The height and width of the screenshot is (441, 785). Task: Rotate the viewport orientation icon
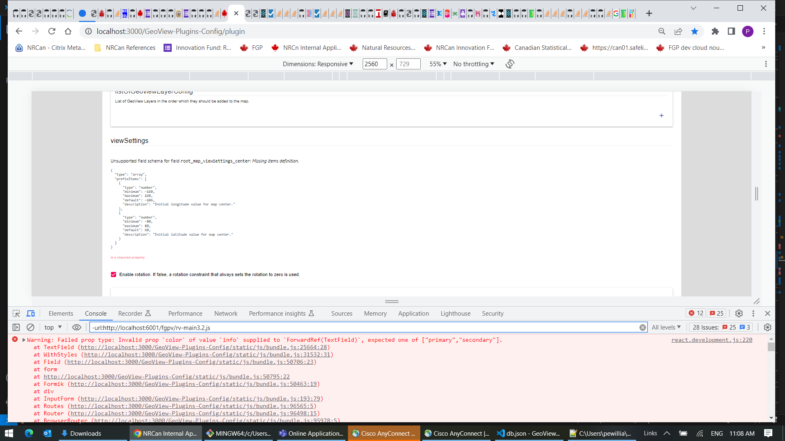(x=509, y=64)
